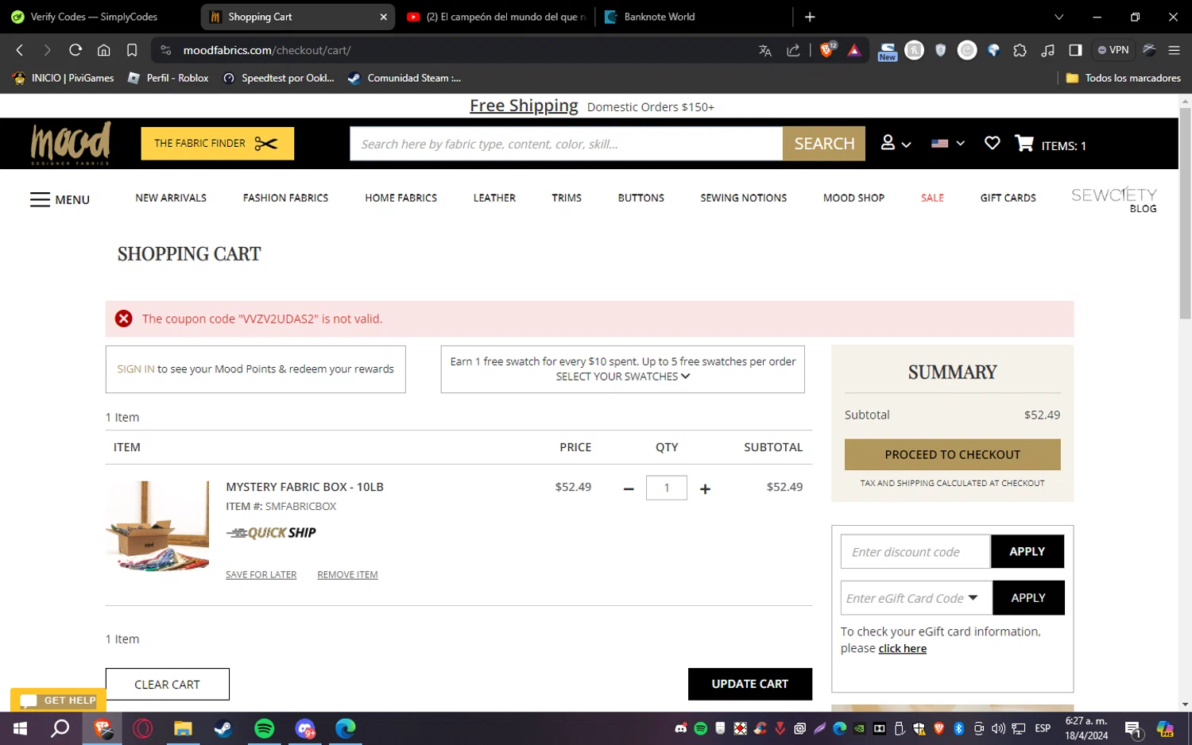Click SIGN IN for Mood Points

pyautogui.click(x=136, y=369)
